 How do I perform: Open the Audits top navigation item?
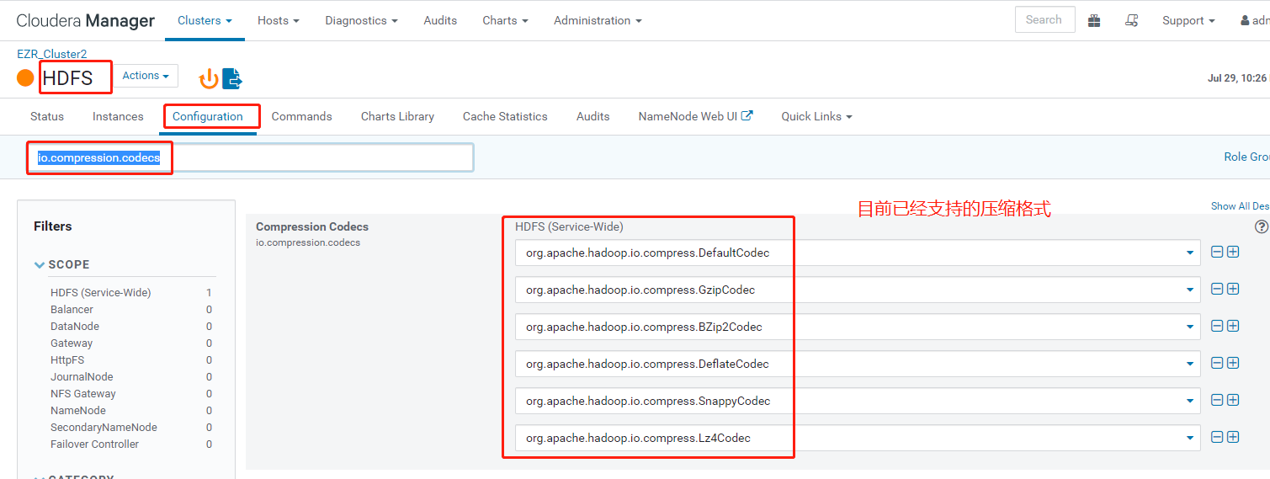pyautogui.click(x=441, y=20)
